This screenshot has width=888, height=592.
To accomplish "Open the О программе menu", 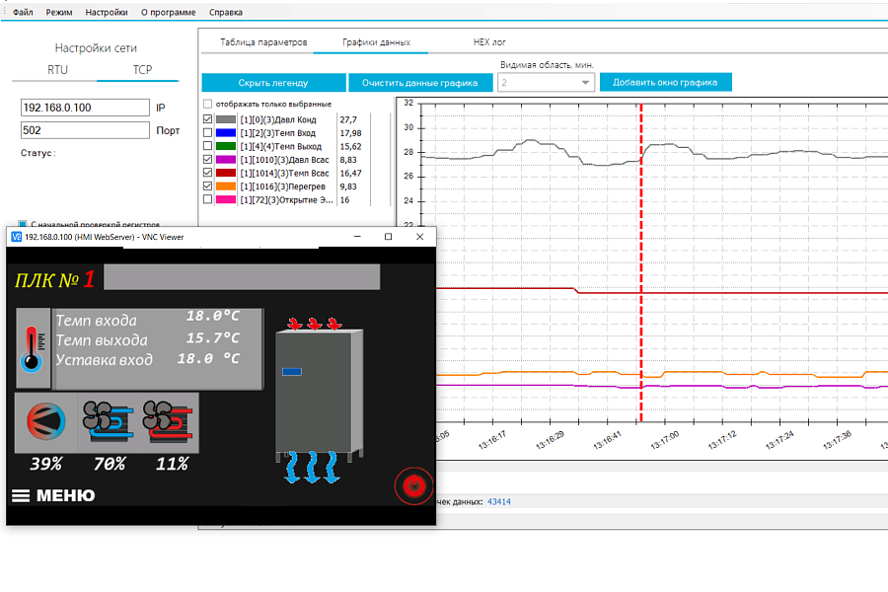I will coord(168,12).
